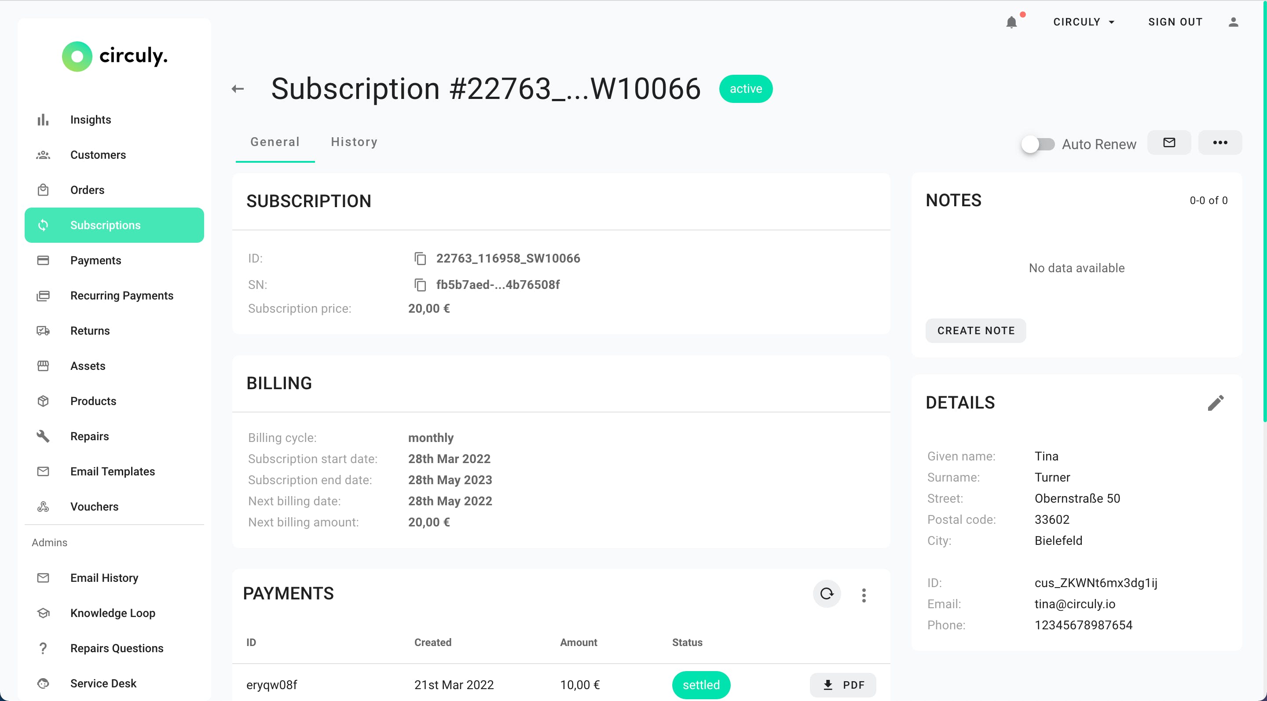Click the payment date 21st Mar 2022
The image size is (1267, 701).
[x=454, y=685]
